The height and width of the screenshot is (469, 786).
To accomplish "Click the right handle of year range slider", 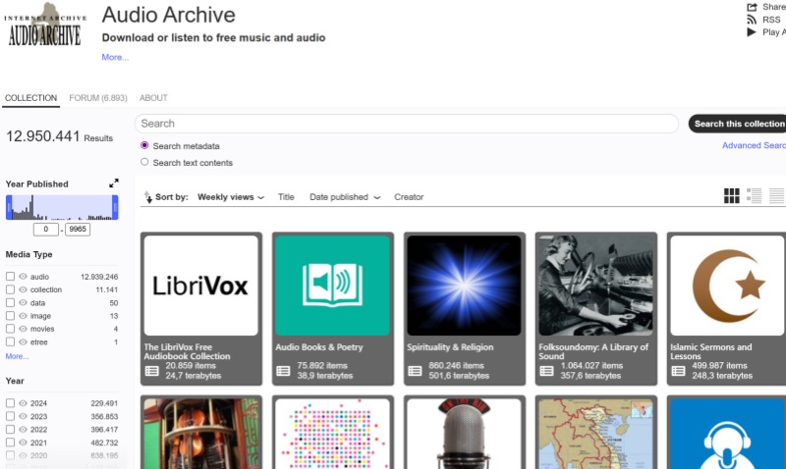I will tap(115, 207).
